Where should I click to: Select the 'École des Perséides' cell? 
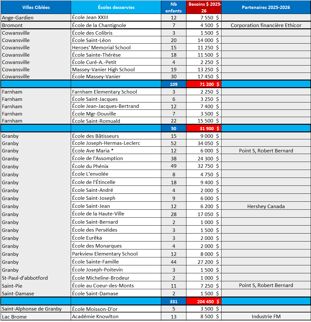click(x=116, y=230)
